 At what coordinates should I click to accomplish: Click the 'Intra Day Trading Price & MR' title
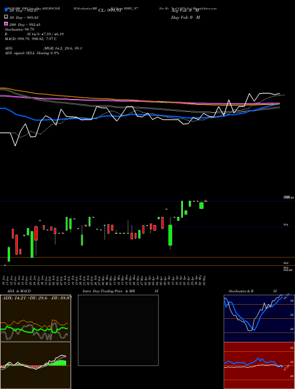(109, 291)
